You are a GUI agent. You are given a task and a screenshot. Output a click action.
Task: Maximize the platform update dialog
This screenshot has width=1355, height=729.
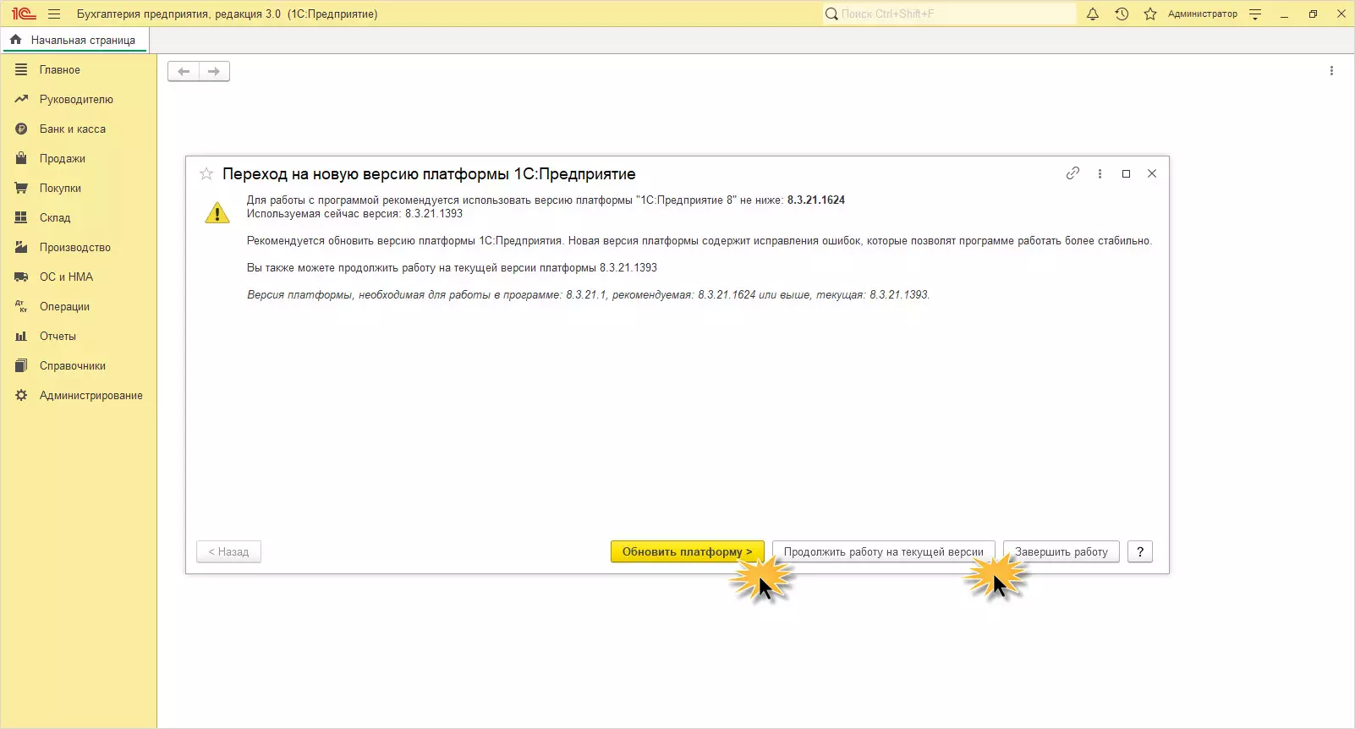click(1126, 173)
